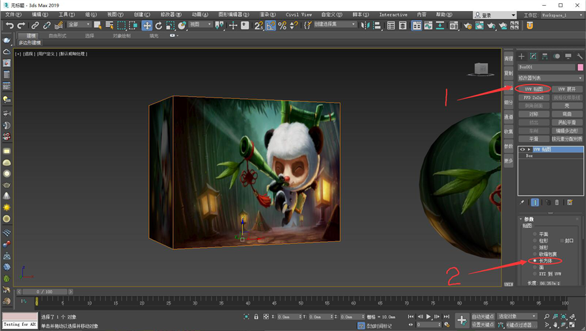Click the Pin Stack icon
The width and height of the screenshot is (586, 331).
[x=522, y=202]
